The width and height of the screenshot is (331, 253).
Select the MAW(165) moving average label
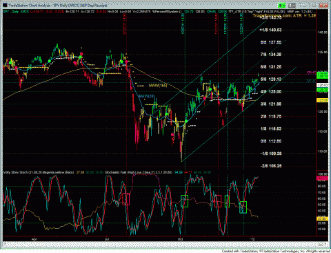click(x=158, y=86)
